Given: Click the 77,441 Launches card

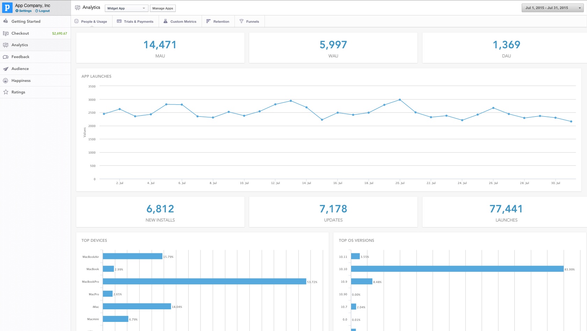Looking at the screenshot, I should [x=505, y=212].
